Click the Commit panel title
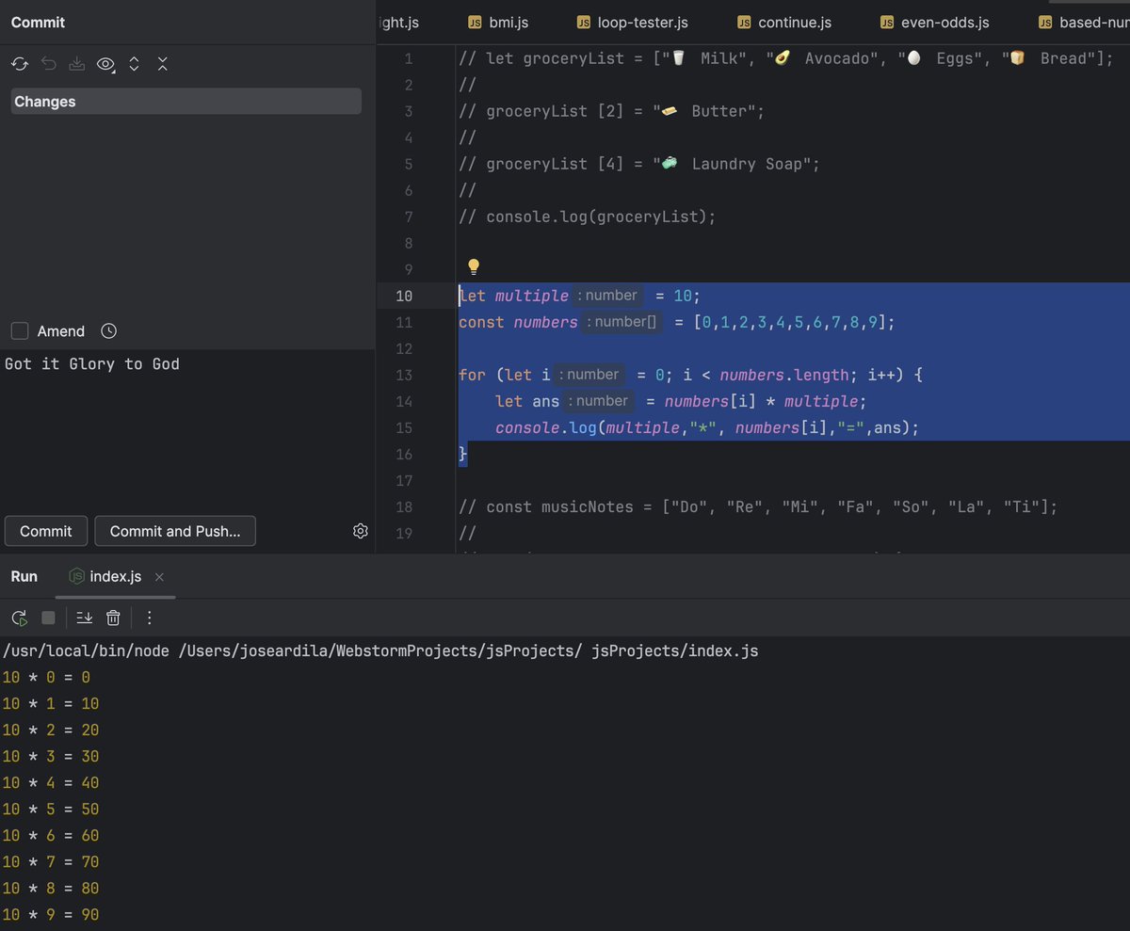The image size is (1130, 931). [38, 22]
